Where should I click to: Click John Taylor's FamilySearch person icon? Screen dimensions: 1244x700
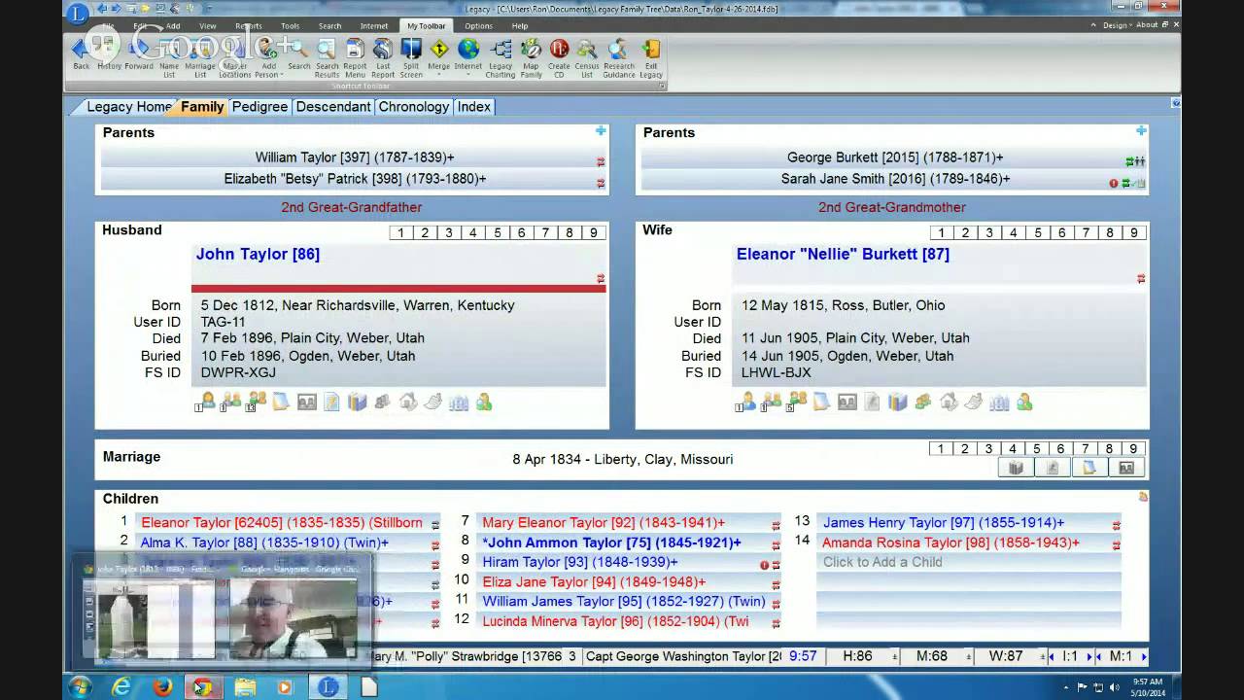(484, 402)
